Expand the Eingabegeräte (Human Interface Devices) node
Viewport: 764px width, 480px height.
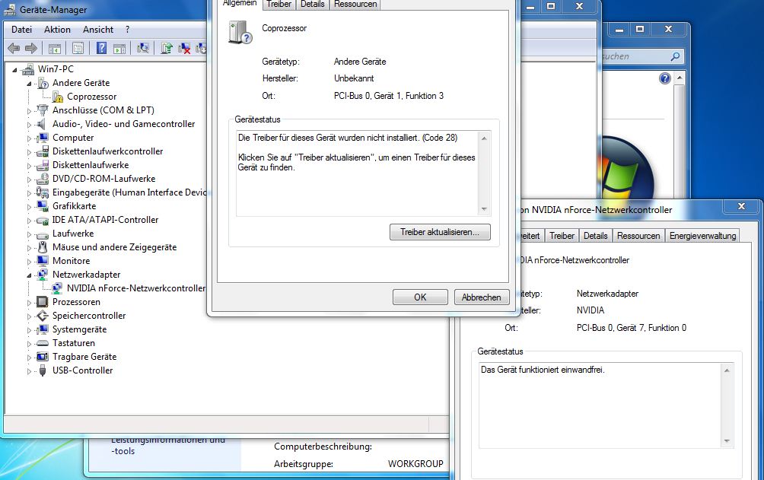(29, 193)
